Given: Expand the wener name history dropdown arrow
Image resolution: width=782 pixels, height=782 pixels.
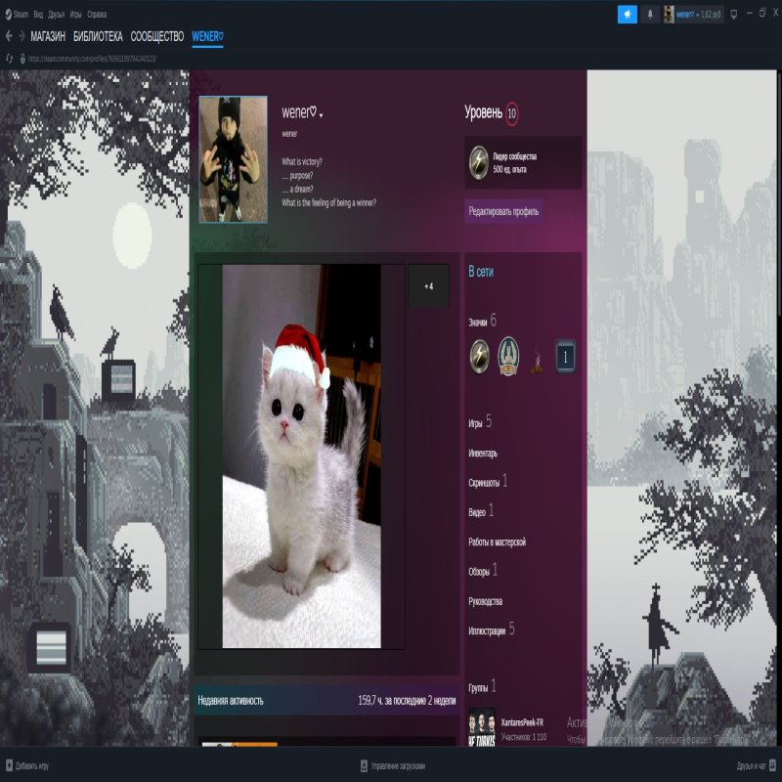Looking at the screenshot, I should click(321, 115).
